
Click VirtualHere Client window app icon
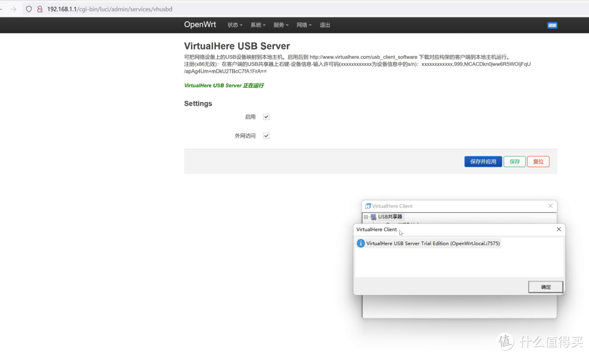[368, 206]
